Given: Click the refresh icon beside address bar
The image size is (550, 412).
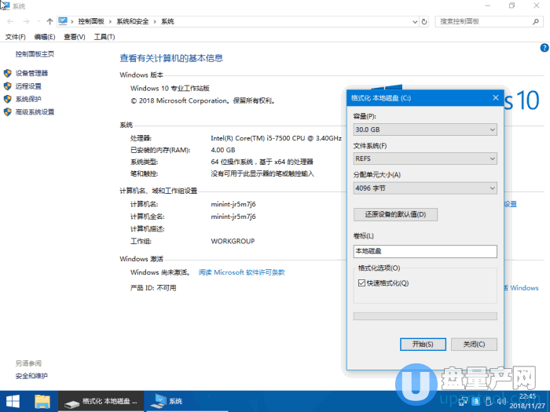Looking at the screenshot, I should [x=423, y=21].
